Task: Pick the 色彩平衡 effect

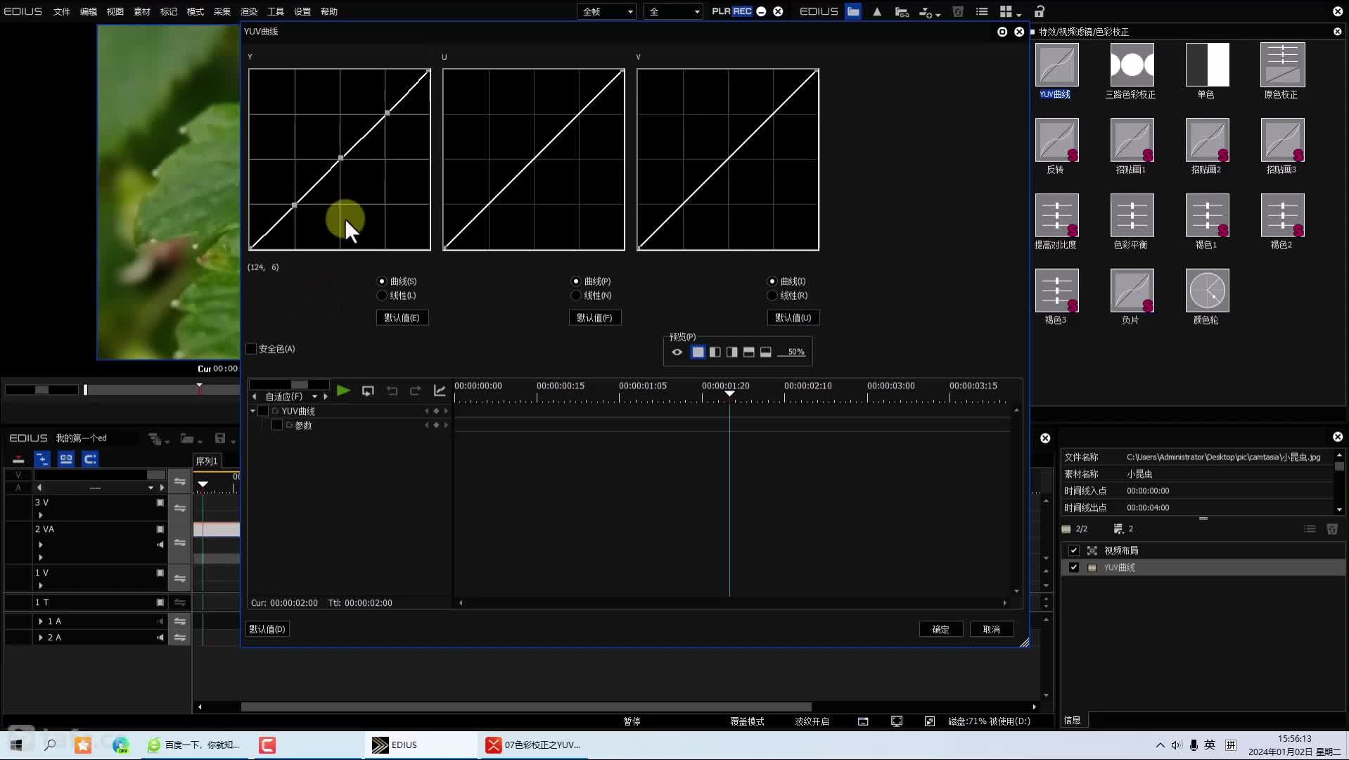Action: click(x=1132, y=215)
